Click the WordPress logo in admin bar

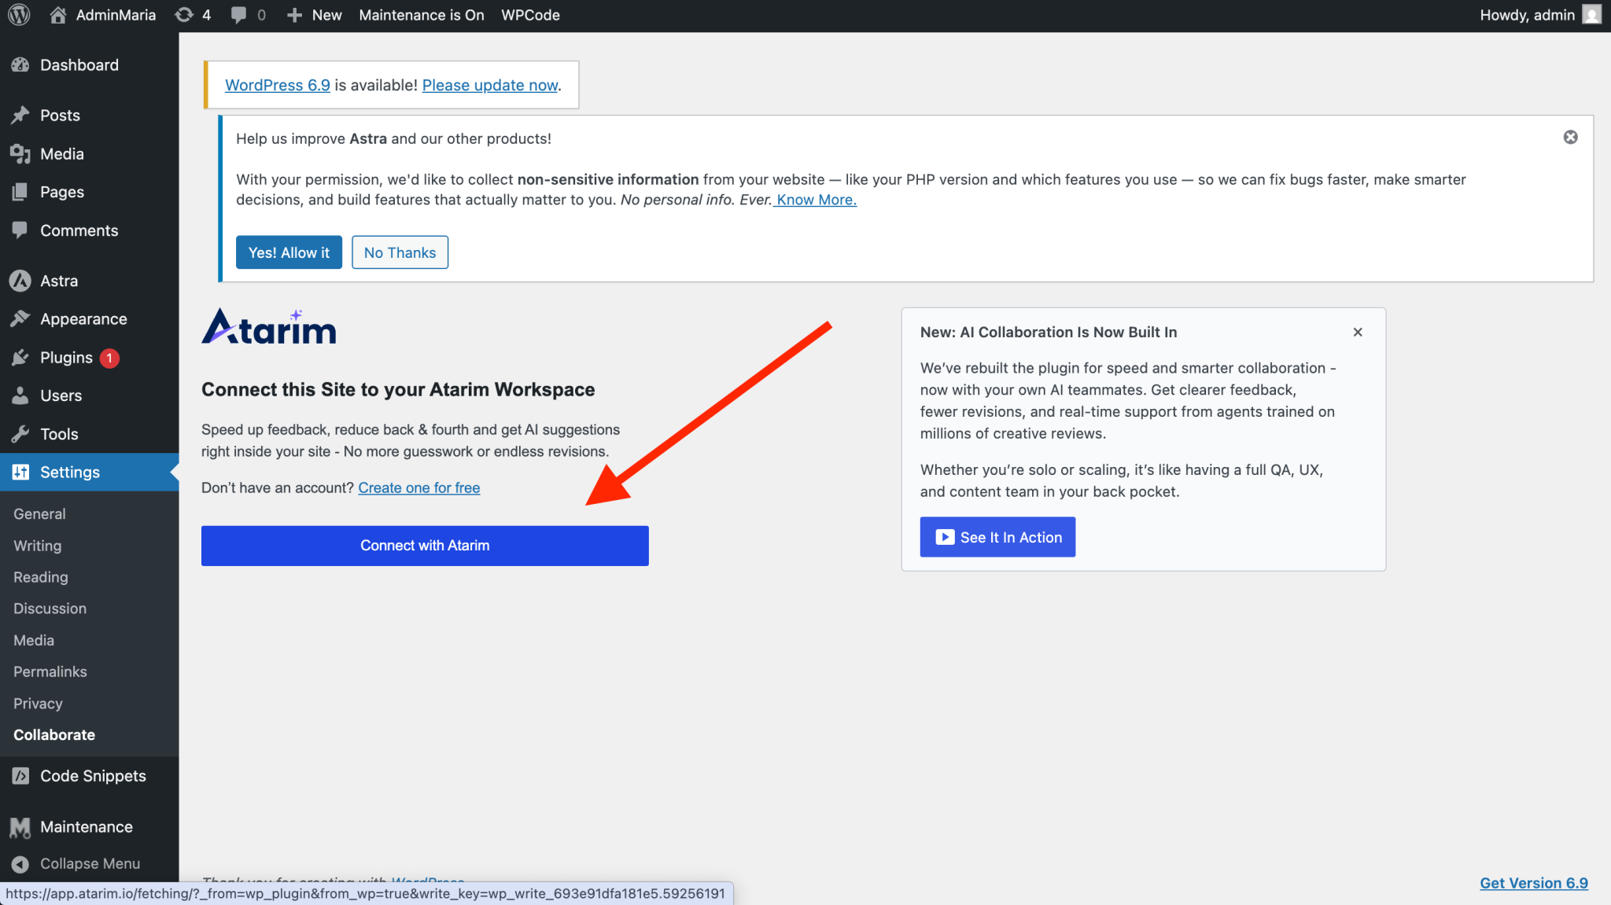pos(19,15)
